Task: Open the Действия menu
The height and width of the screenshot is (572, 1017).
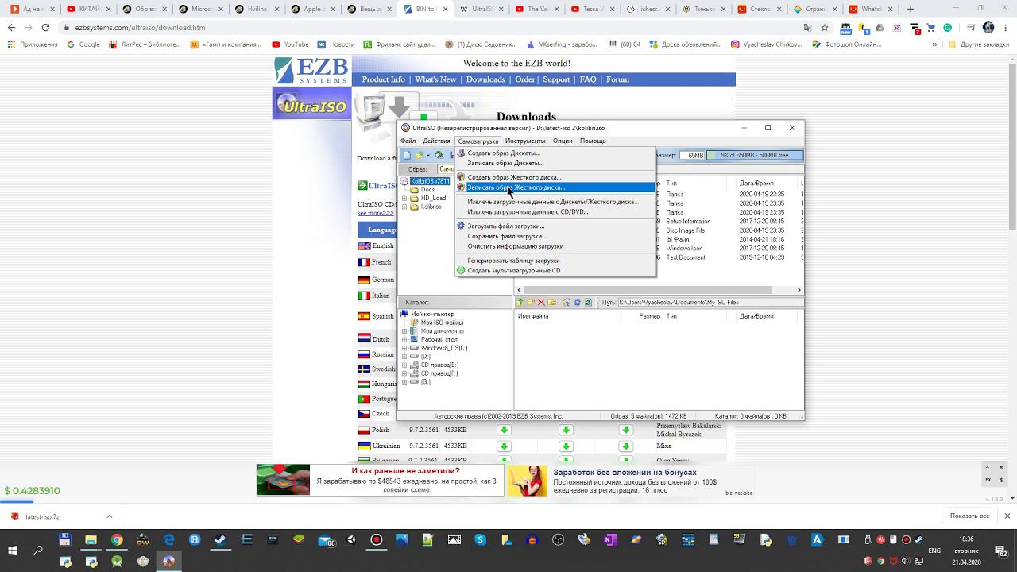Action: [436, 141]
